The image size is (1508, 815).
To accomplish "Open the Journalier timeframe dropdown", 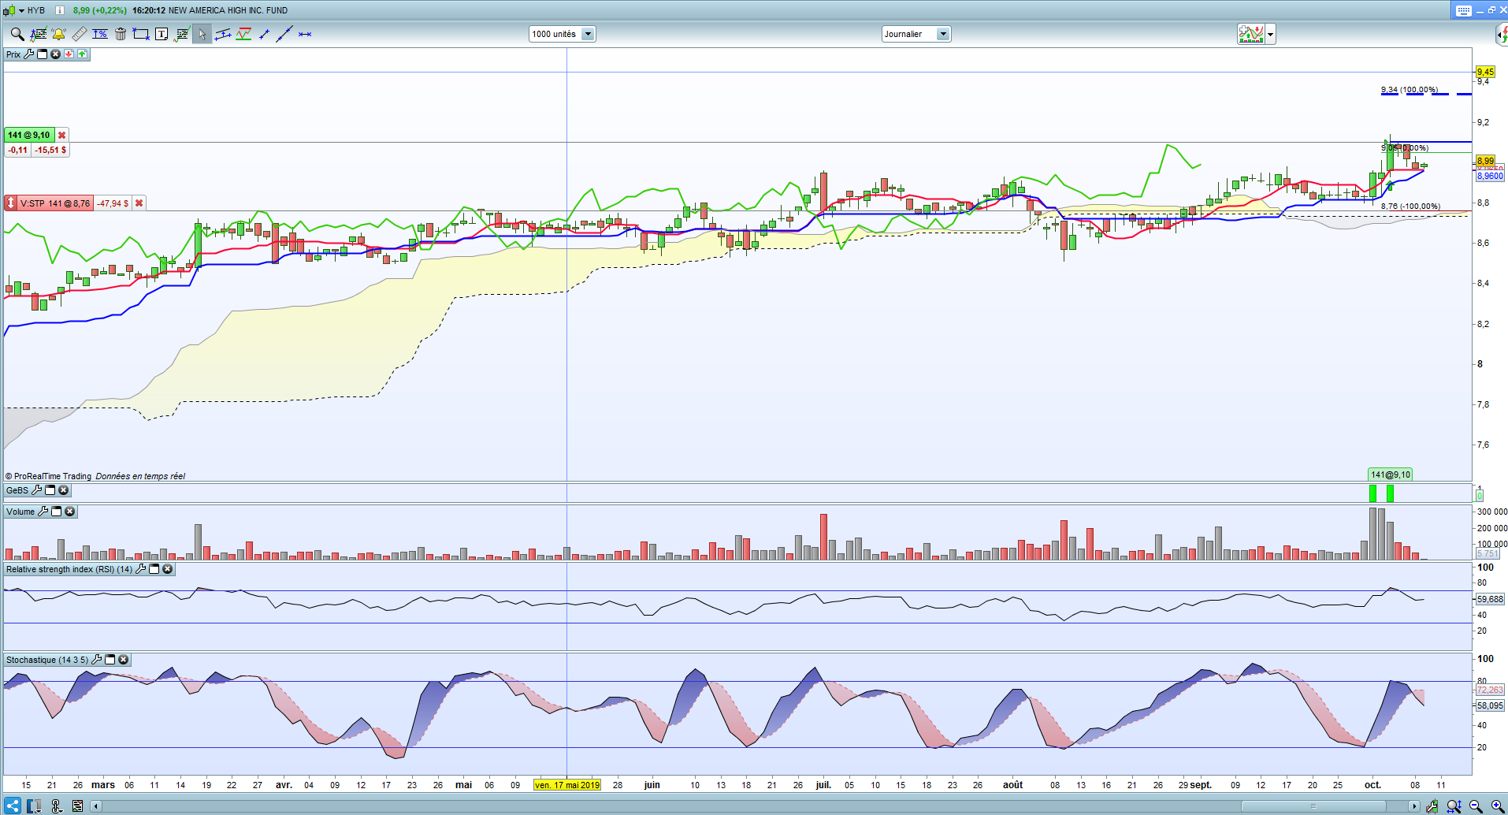I will pos(943,34).
